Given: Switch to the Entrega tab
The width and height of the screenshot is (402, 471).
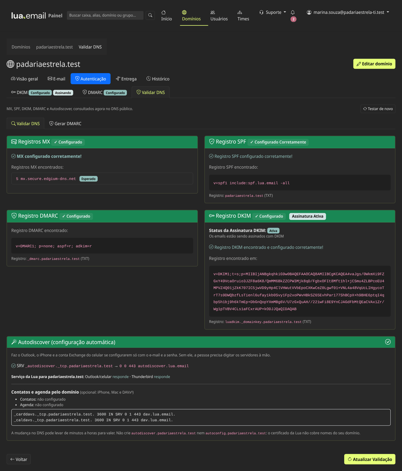Looking at the screenshot, I should coord(126,79).
